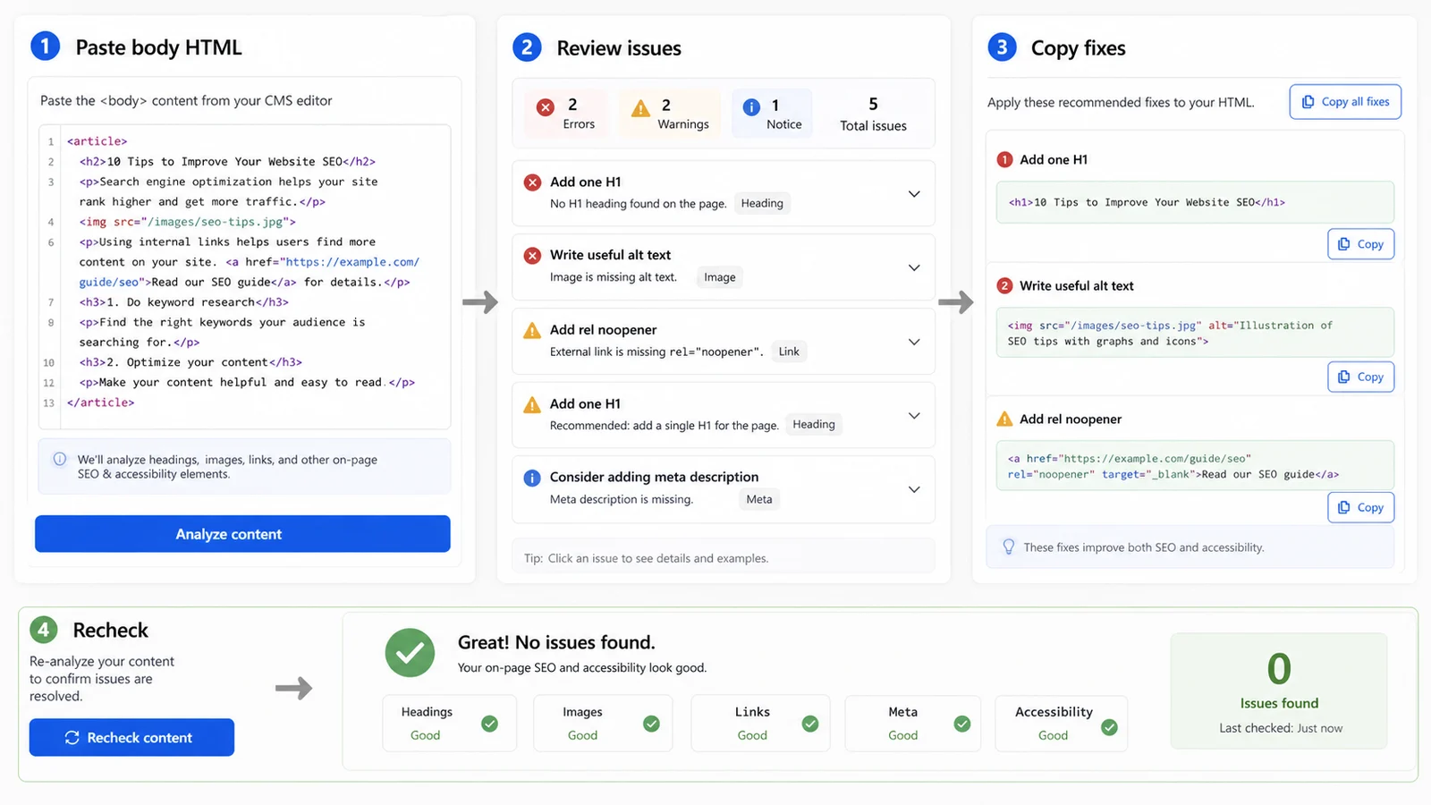The width and height of the screenshot is (1431, 805).
Task: Click the Heading tag on No H1 issue
Action: coord(762,203)
